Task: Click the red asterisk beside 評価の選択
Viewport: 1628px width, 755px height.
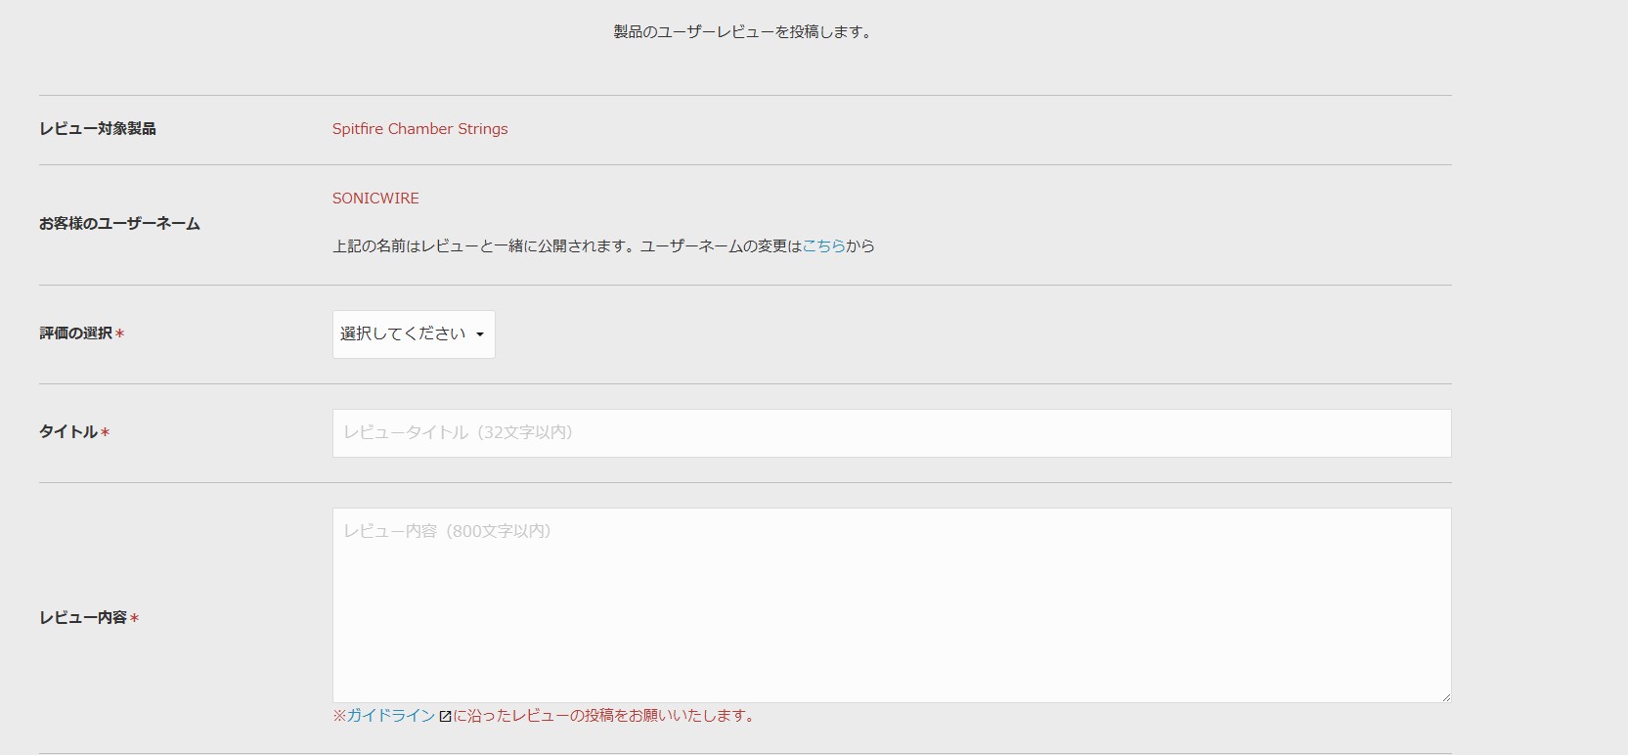Action: tap(120, 334)
